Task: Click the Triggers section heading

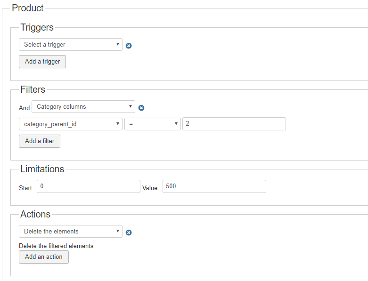Action: tap(37, 27)
